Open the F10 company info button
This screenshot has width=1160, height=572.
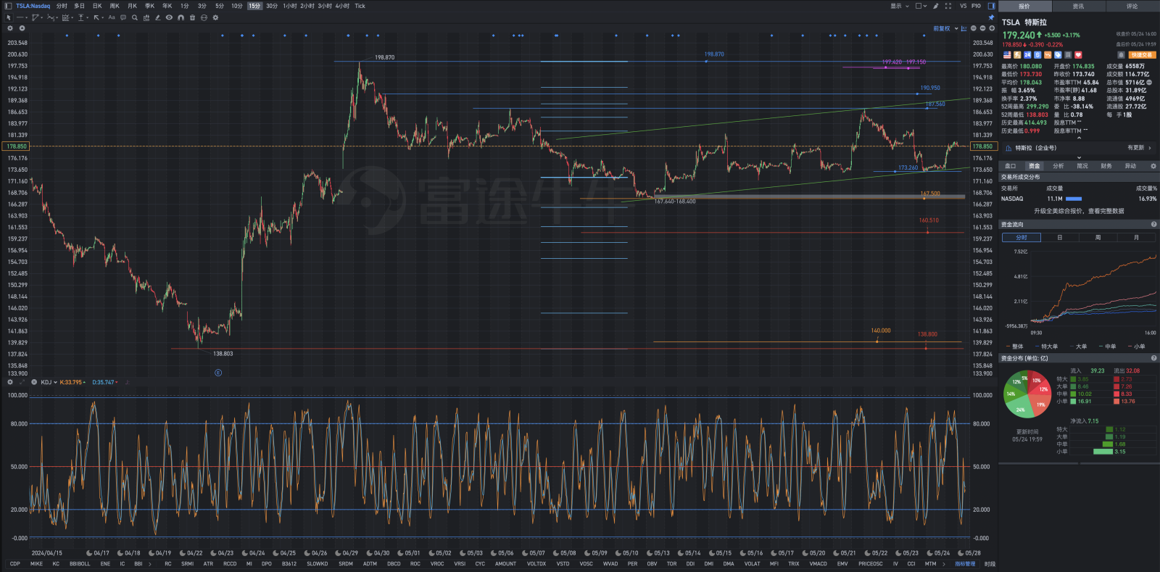976,6
